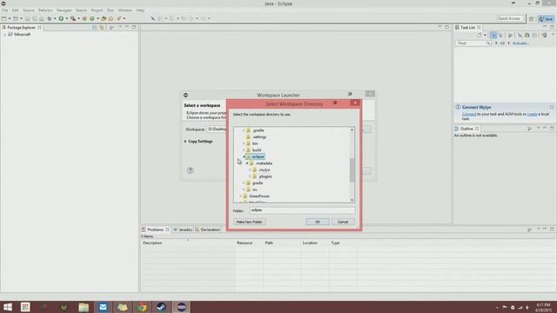Image resolution: width=557 pixels, height=313 pixels.
Task: Click directory tree scroll up arrow
Action: (352, 130)
